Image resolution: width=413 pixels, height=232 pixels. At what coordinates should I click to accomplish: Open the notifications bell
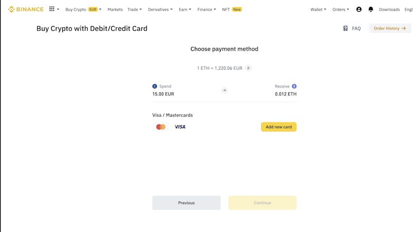tap(371, 10)
